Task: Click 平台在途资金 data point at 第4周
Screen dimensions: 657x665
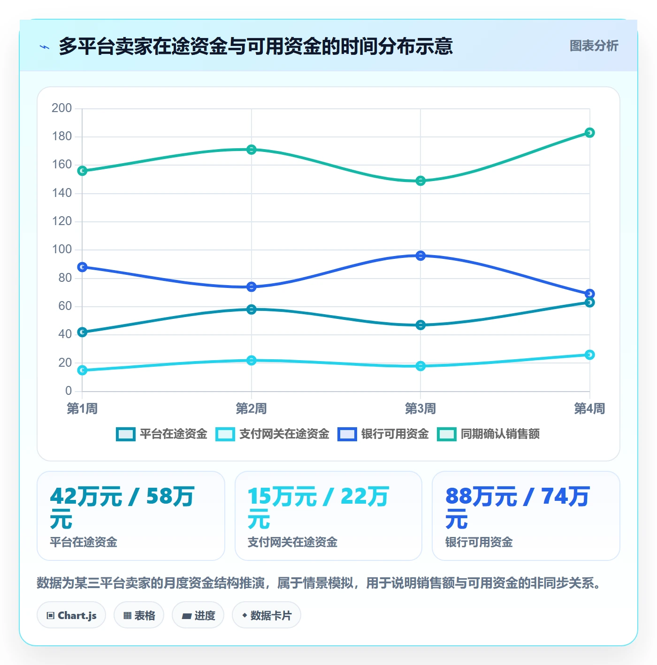Action: pyautogui.click(x=590, y=302)
